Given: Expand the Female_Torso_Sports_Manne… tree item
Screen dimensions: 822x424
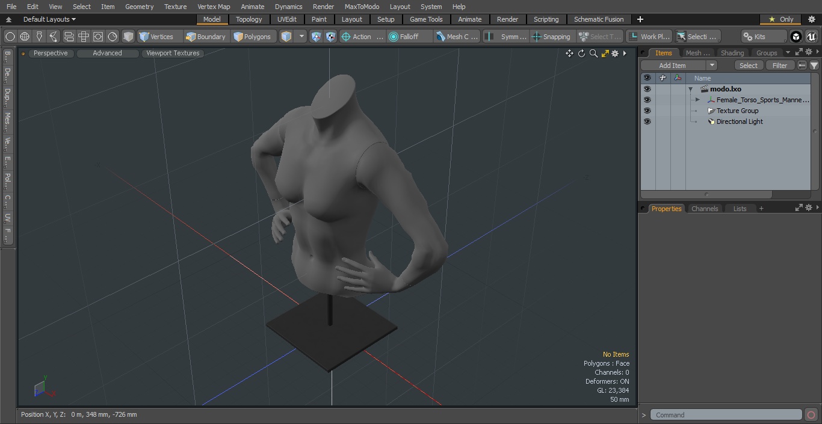Looking at the screenshot, I should click(x=697, y=100).
